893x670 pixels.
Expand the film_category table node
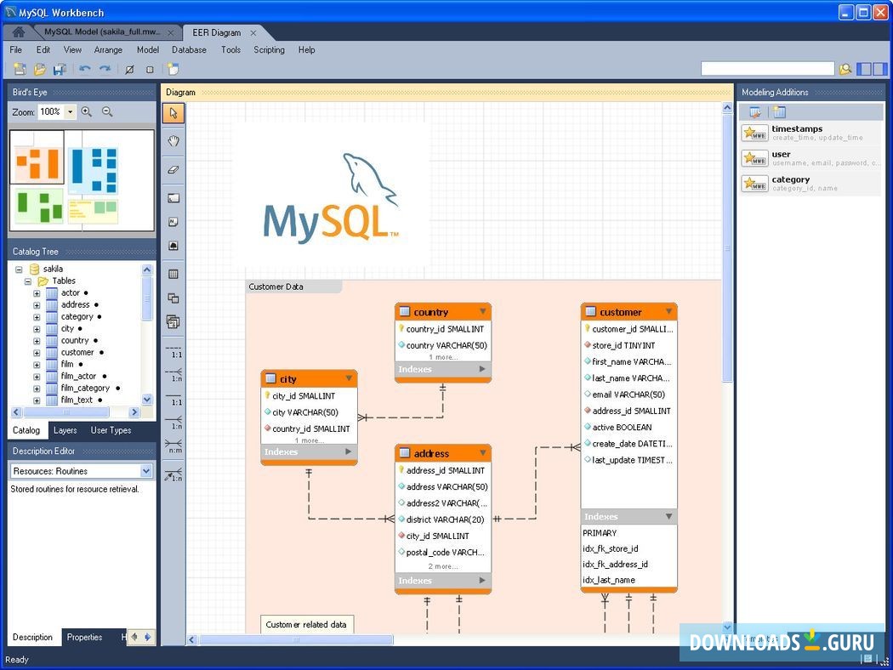click(37, 389)
